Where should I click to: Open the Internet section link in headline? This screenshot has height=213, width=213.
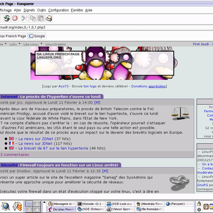point(10,96)
